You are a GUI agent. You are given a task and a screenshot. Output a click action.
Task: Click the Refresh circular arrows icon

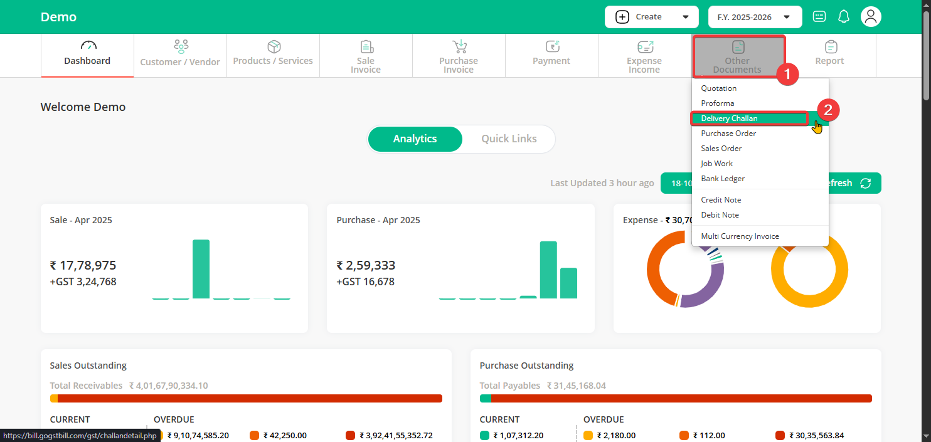(x=866, y=183)
